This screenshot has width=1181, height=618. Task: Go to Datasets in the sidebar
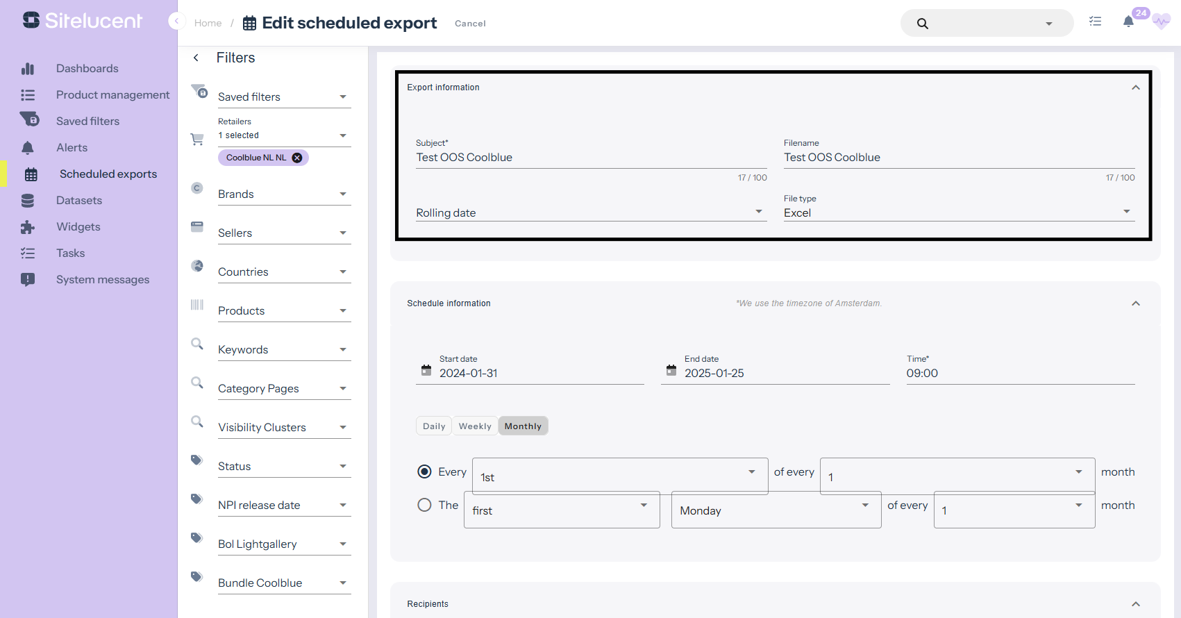coord(78,201)
